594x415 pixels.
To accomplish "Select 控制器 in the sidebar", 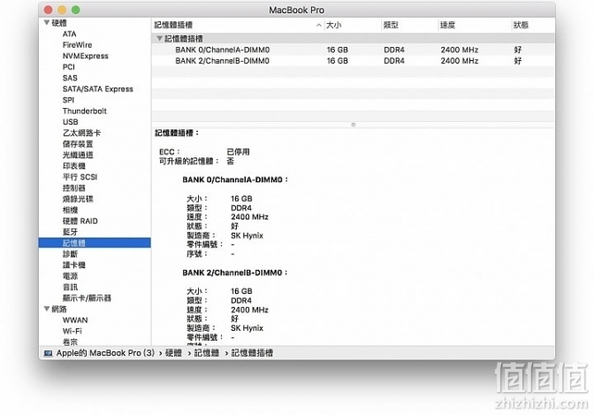I will coord(74,188).
